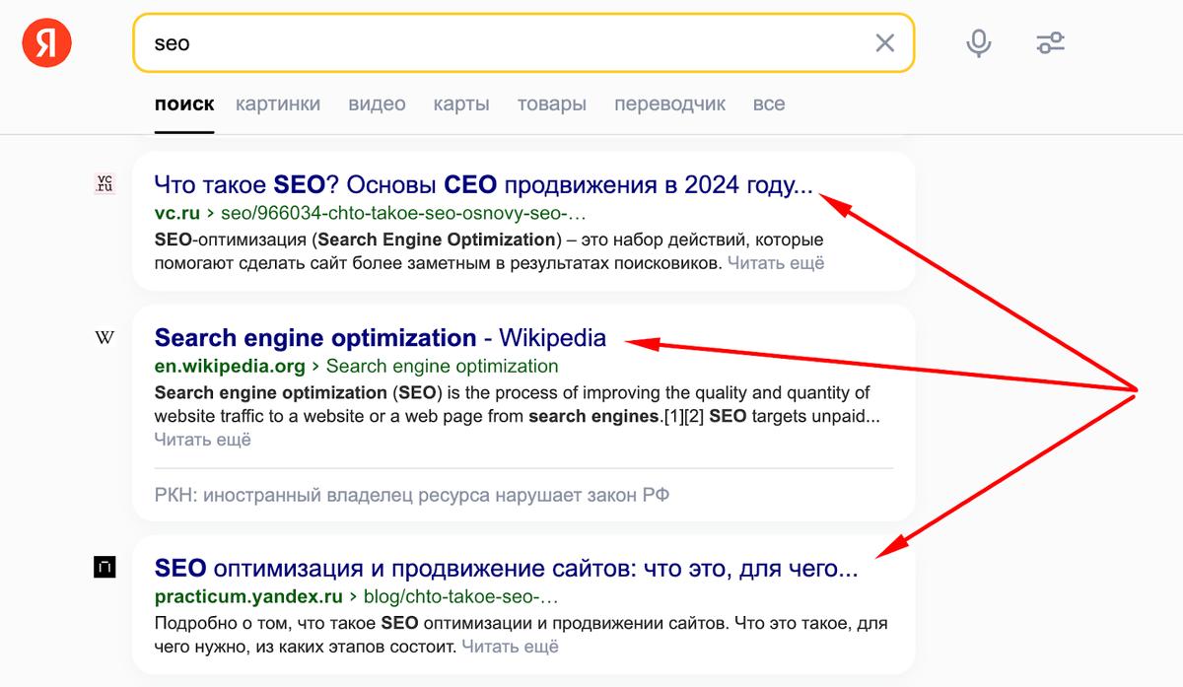Click the РКН иностранный владелец notice
The height and width of the screenshot is (687, 1183).
point(412,495)
